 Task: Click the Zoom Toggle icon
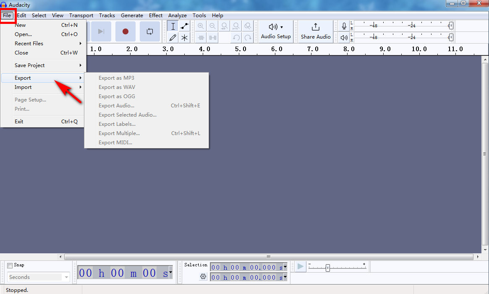click(248, 26)
